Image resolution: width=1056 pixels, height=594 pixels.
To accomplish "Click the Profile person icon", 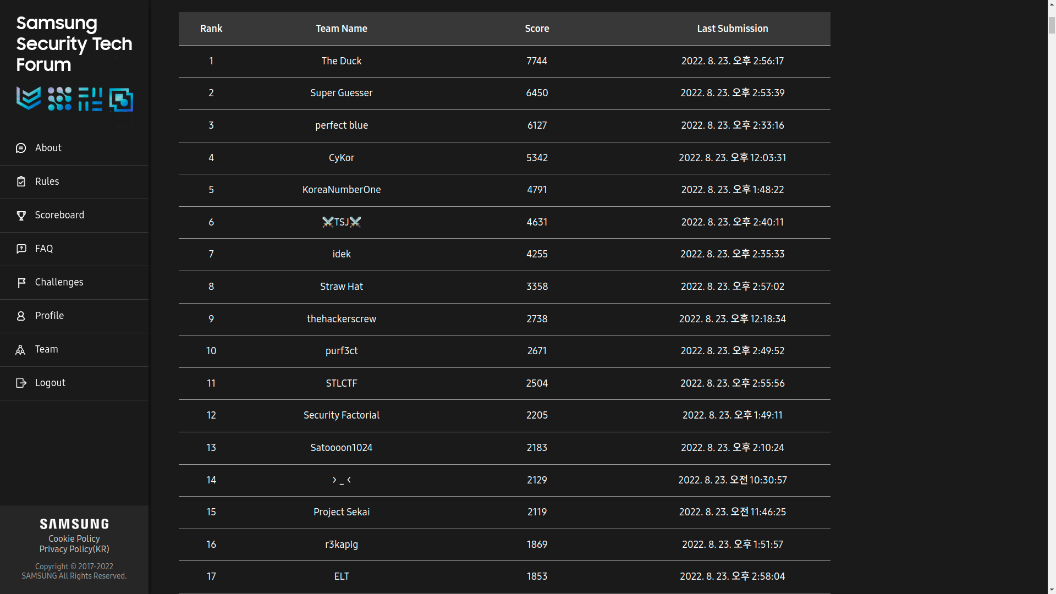I will (21, 316).
